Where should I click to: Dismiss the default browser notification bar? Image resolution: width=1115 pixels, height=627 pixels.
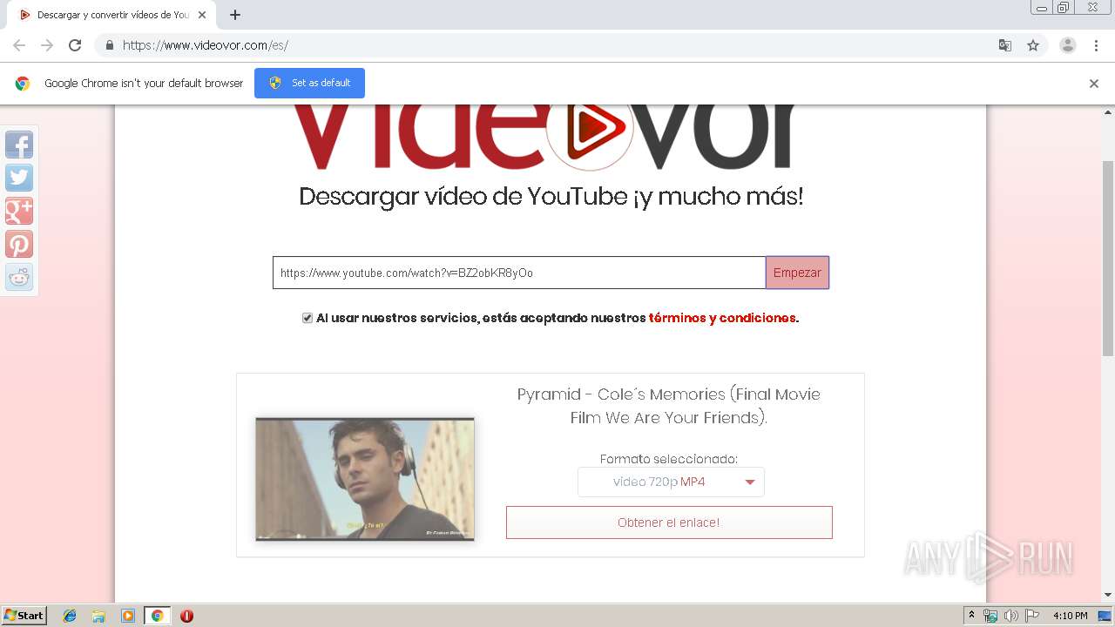pyautogui.click(x=1094, y=84)
